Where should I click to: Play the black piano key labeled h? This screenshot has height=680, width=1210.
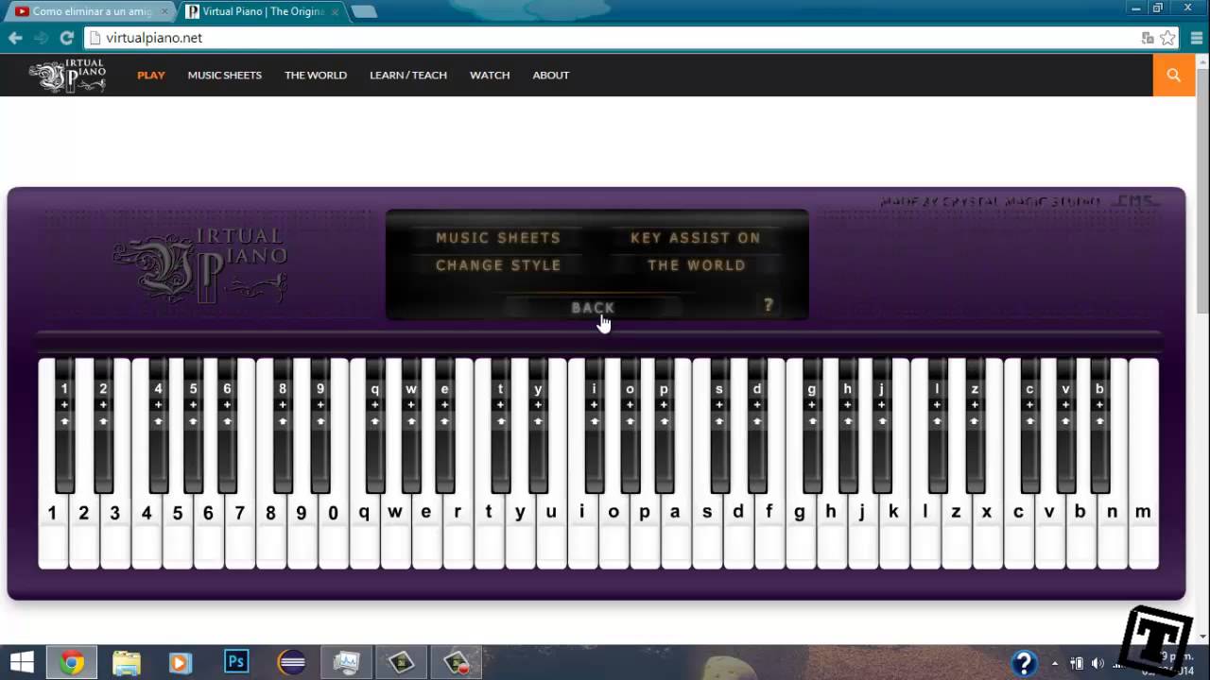[x=848, y=425]
